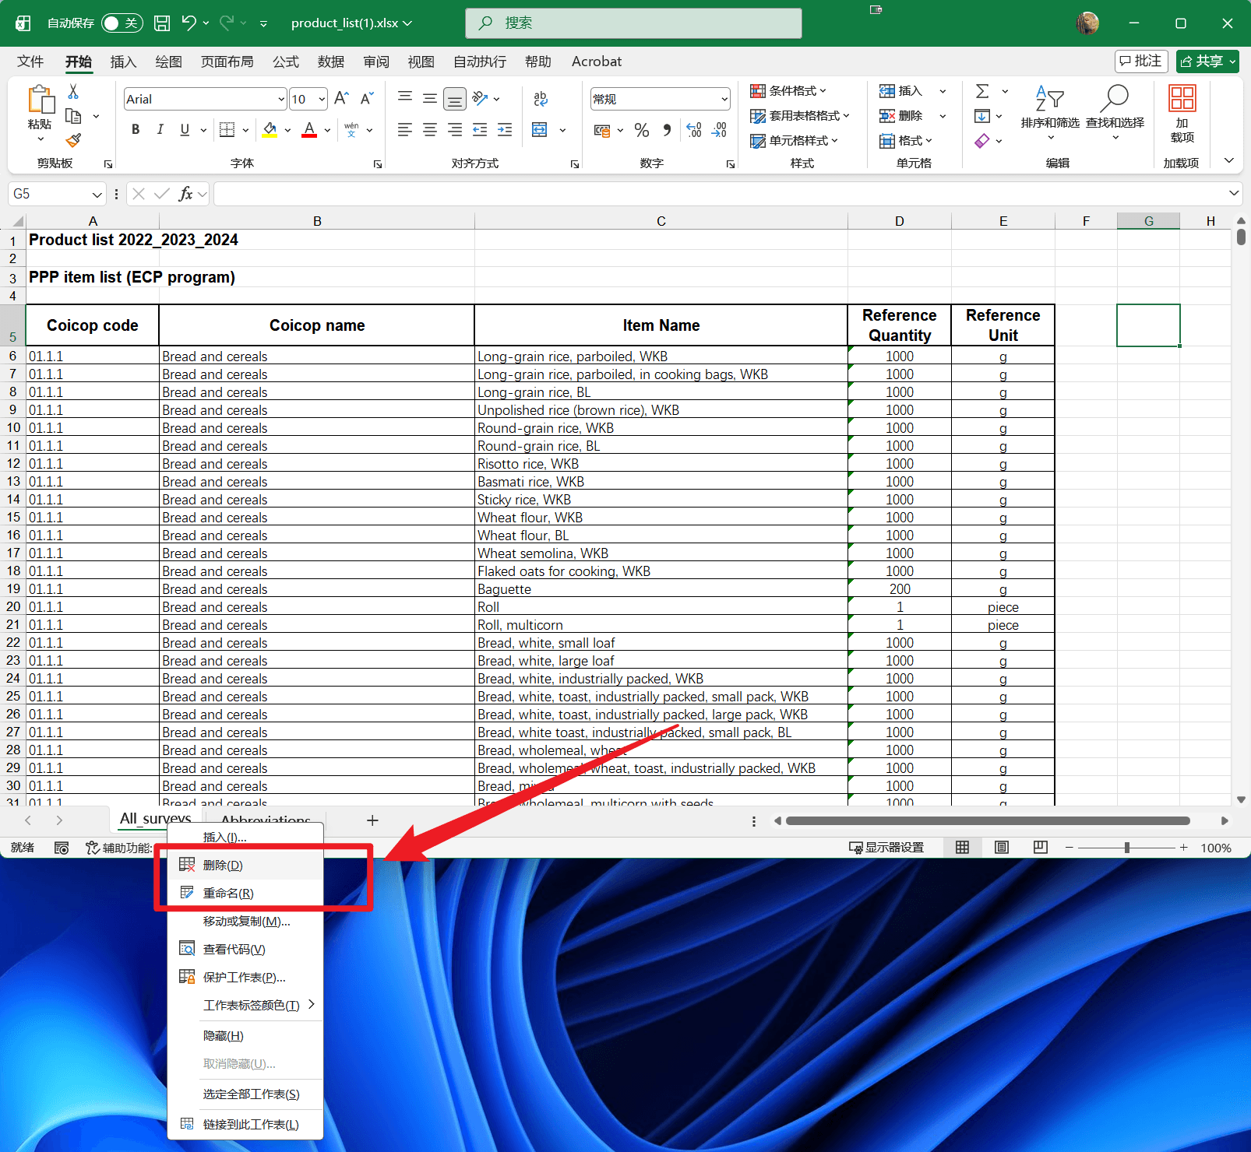The image size is (1251, 1152).
Task: Choose 重命名 Rename in the sheet context menu
Action: 245,894
